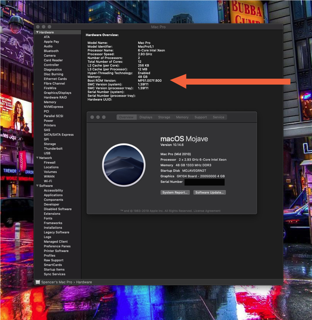Select Parallel SCSI in the sidebar
The width and height of the screenshot is (312, 320).
pyautogui.click(x=54, y=116)
